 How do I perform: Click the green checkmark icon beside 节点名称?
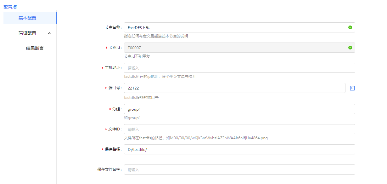pos(350,27)
